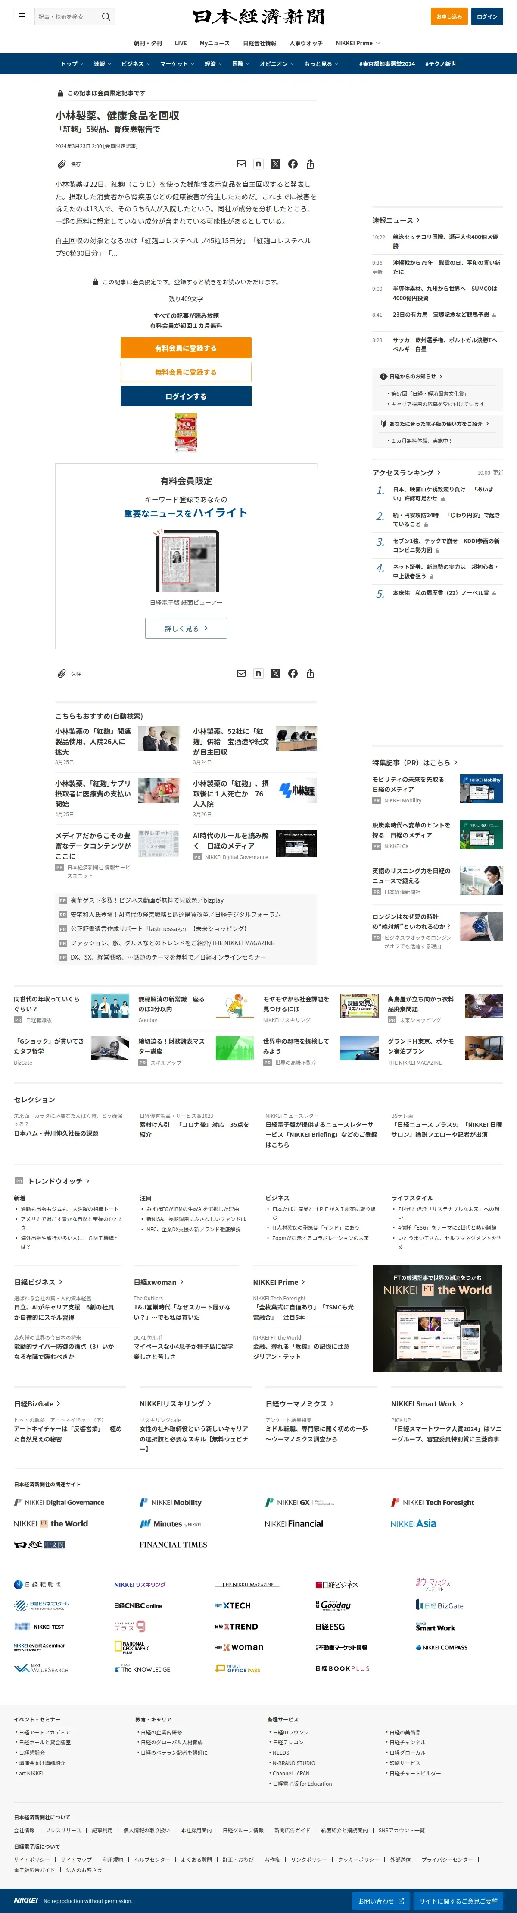This screenshot has width=517, height=1913.
Task: Open Myニュース menu item
Action: 215,43
